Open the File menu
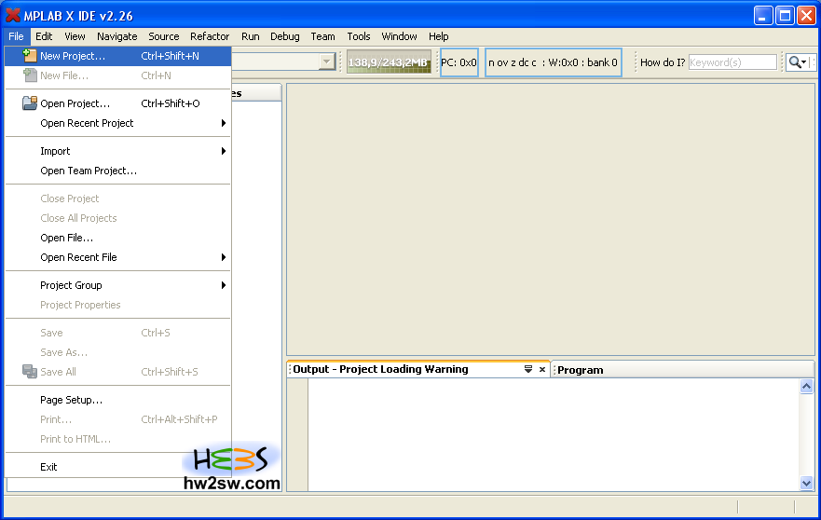 (x=16, y=36)
